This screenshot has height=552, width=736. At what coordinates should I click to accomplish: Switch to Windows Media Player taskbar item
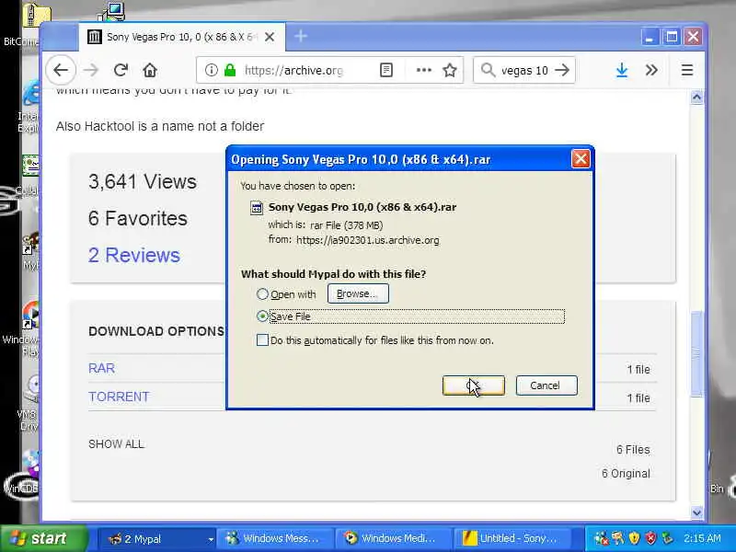click(x=394, y=539)
